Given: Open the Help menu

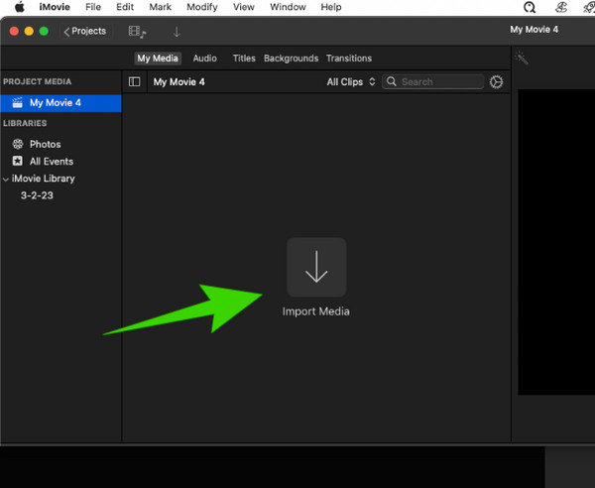Looking at the screenshot, I should click(331, 7).
